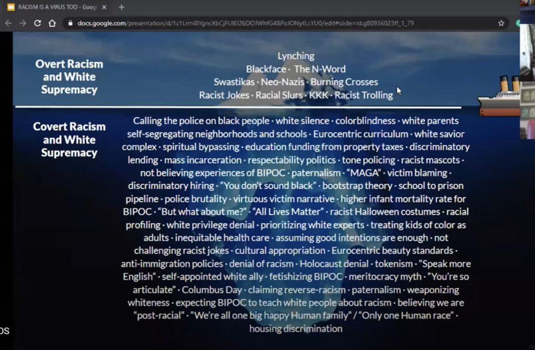Open a new browser tab

click(x=122, y=7)
